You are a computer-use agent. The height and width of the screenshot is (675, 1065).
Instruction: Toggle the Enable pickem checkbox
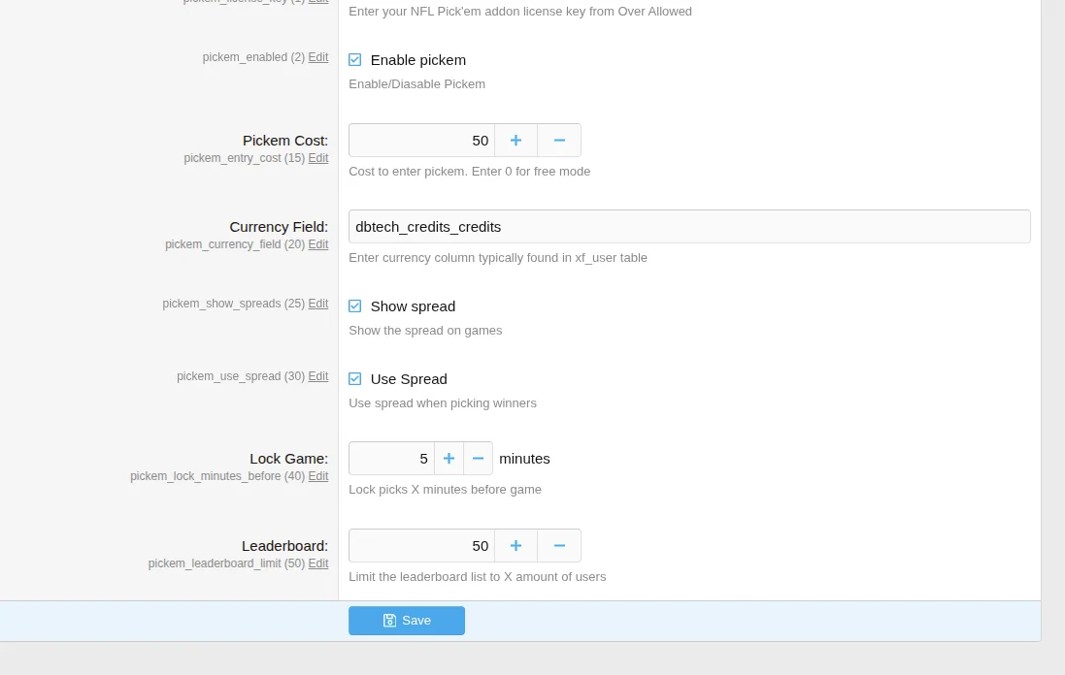pyautogui.click(x=355, y=60)
